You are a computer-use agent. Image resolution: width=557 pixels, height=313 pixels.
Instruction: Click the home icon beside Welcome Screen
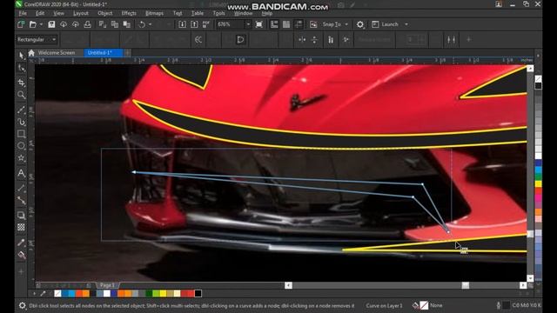click(31, 52)
